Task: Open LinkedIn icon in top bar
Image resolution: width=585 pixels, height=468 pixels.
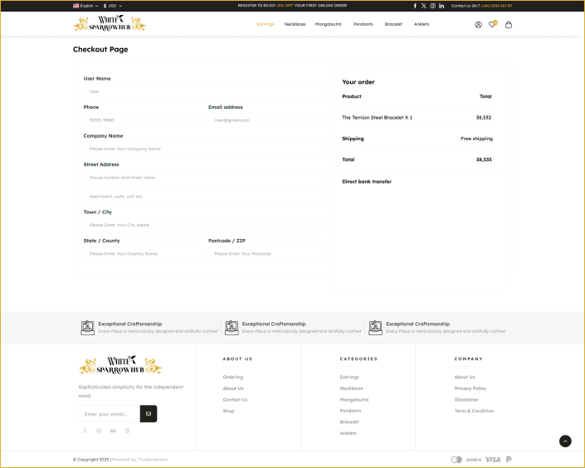Action: coord(441,6)
